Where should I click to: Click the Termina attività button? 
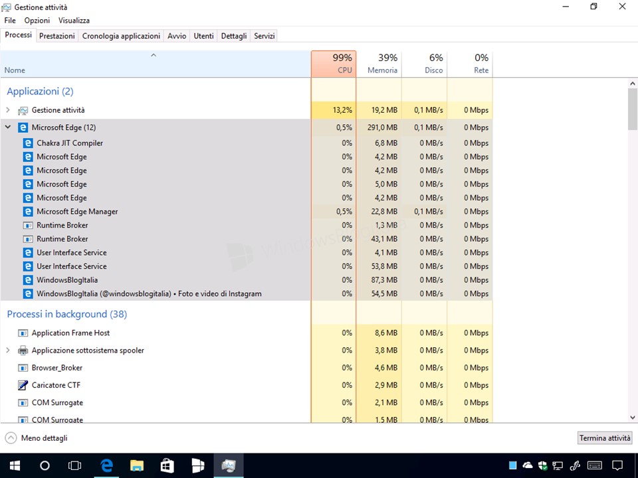coord(605,438)
